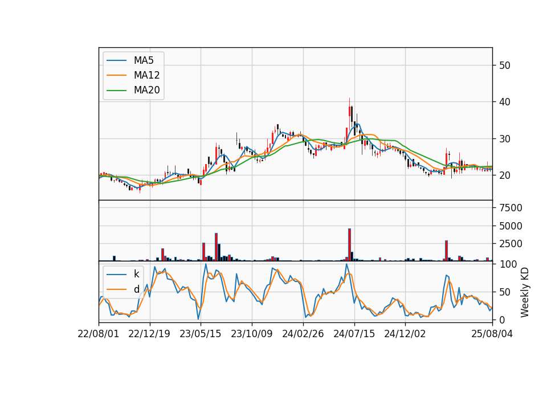Click the 22/08/01 date axis label
The image size is (547, 393).
pos(99,334)
